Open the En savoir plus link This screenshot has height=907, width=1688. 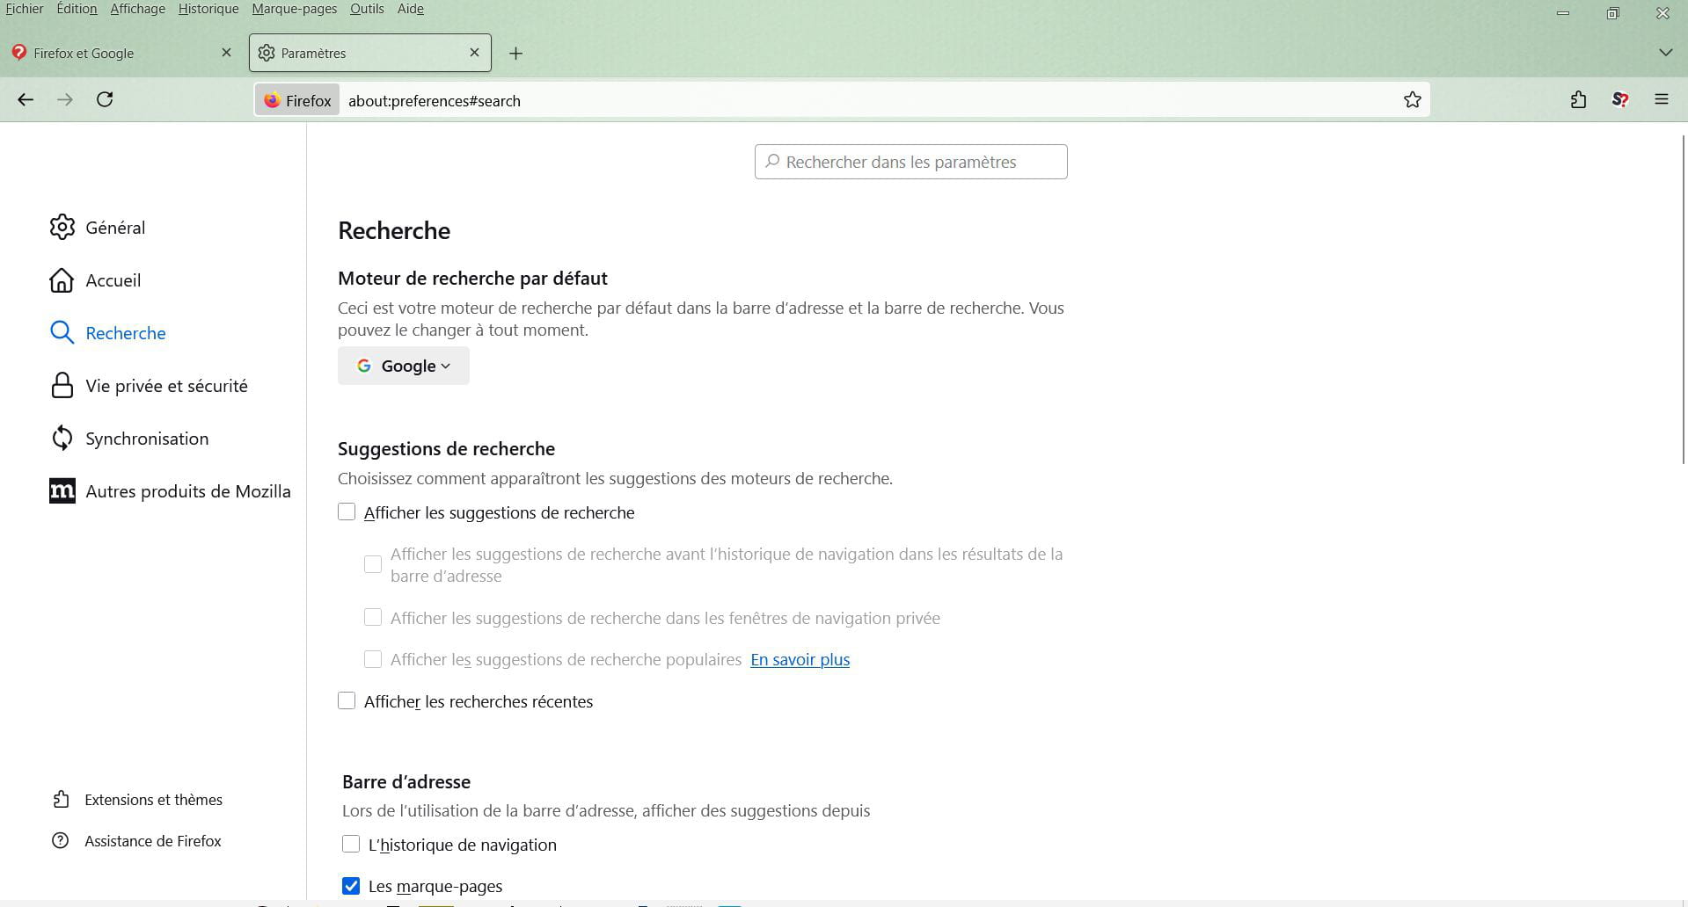point(800,659)
